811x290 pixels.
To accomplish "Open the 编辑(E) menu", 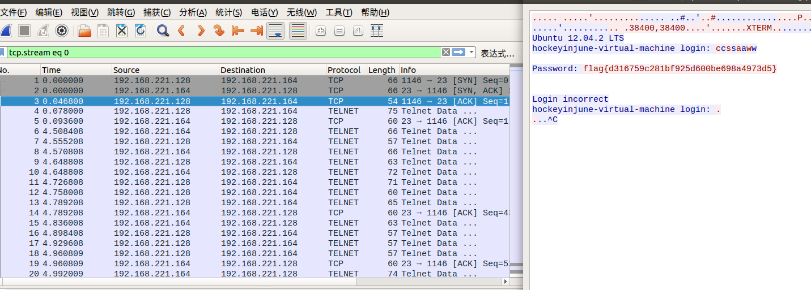I will (x=49, y=12).
